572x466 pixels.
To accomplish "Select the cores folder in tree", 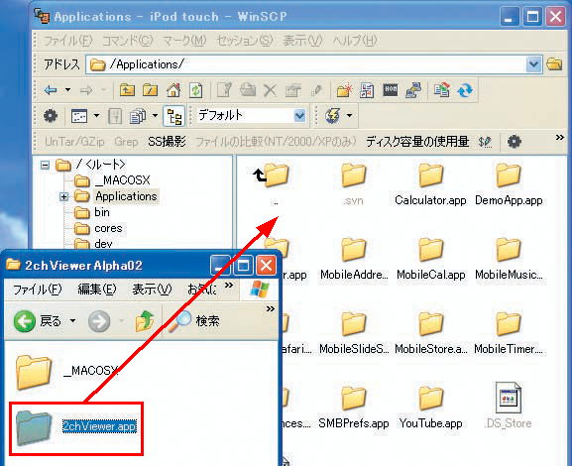I will coord(108,228).
